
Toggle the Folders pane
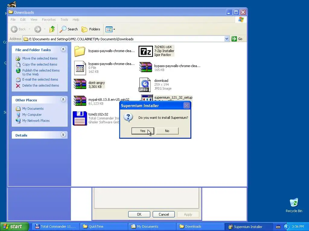pos(91,29)
